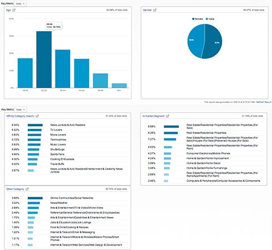Toggle the male legend swatch
The height and width of the screenshot is (250, 272).
tap(207, 19)
